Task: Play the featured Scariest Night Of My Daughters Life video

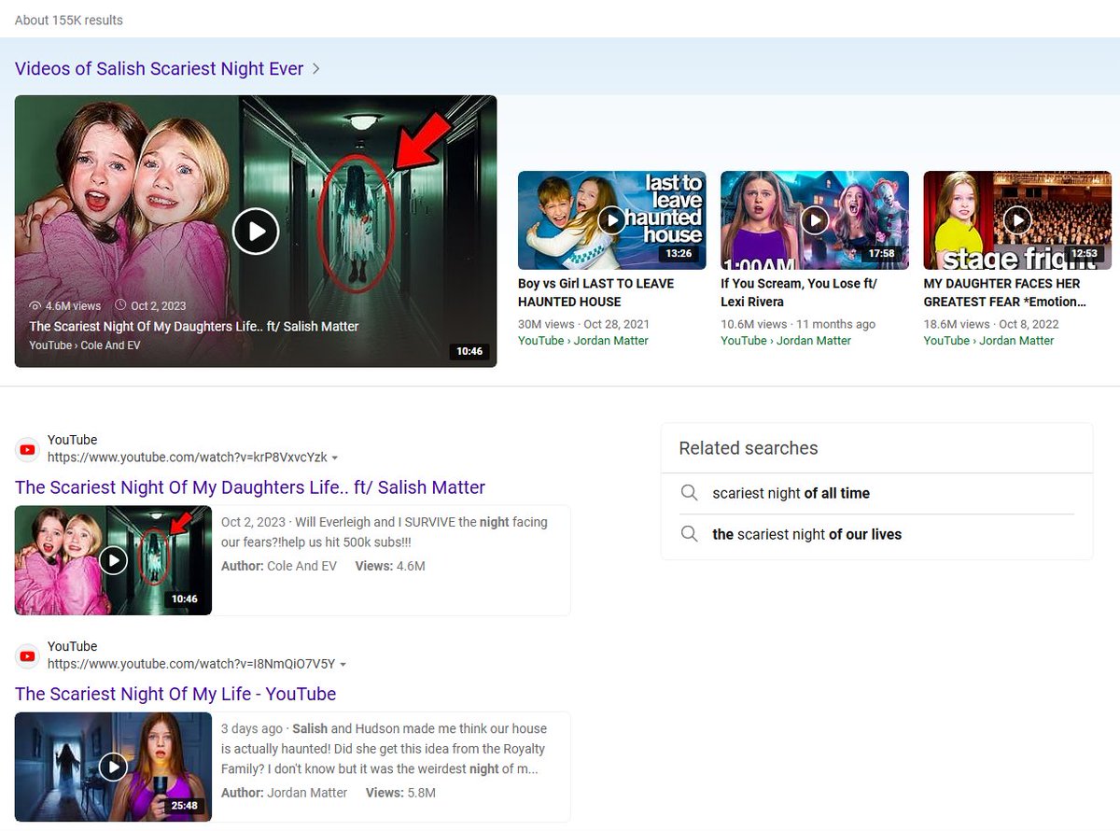Action: coord(256,231)
